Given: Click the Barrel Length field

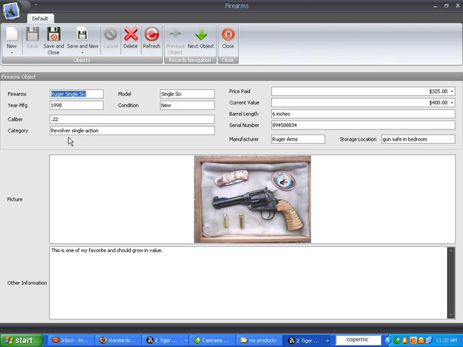Looking at the screenshot, I should 363,114.
